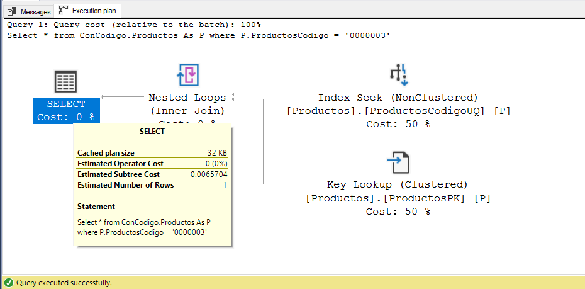Screen dimensions: 585x289
Task: Click Estimated Operator Cost row in tooltip
Action: tap(152, 164)
